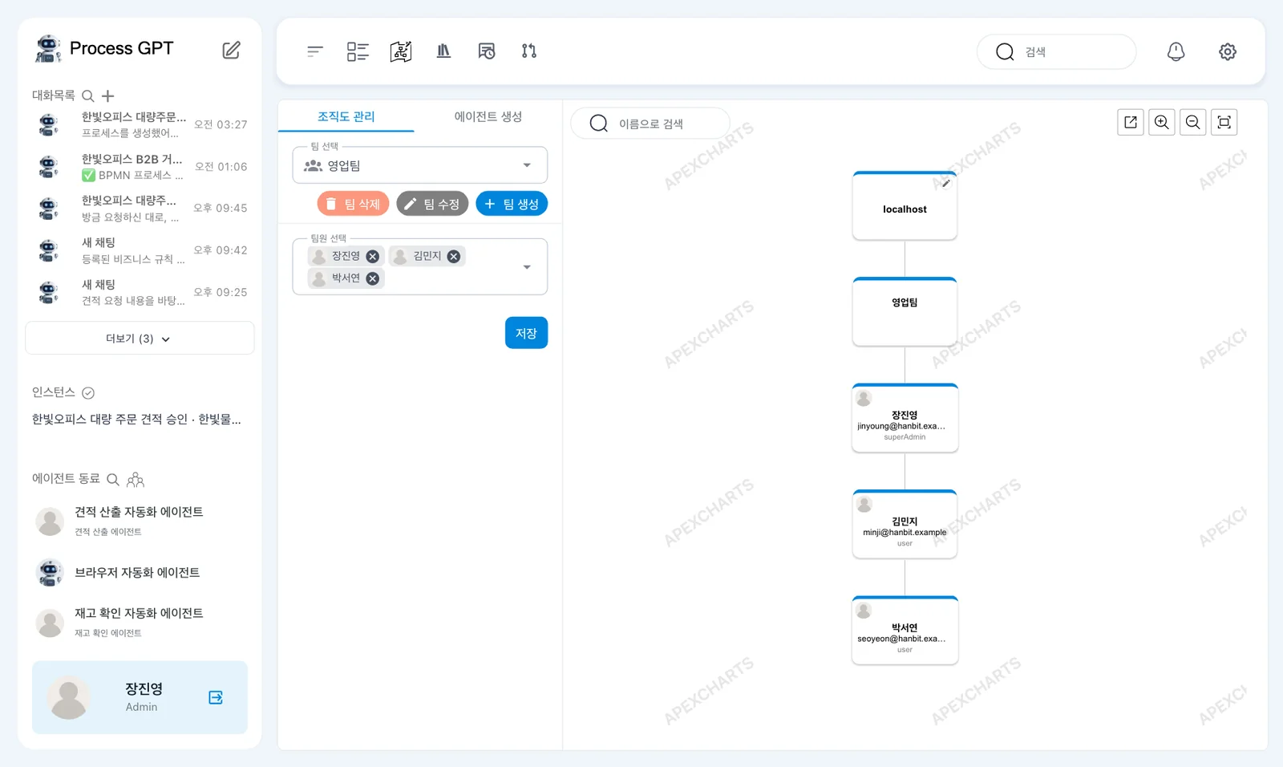The height and width of the screenshot is (767, 1283).
Task: Fit the organization chart to screen
Action: 1224,122
